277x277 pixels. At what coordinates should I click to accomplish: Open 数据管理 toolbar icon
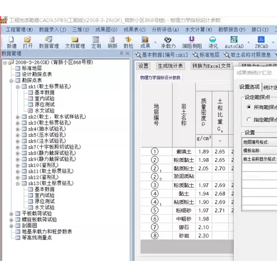click(x=49, y=42)
